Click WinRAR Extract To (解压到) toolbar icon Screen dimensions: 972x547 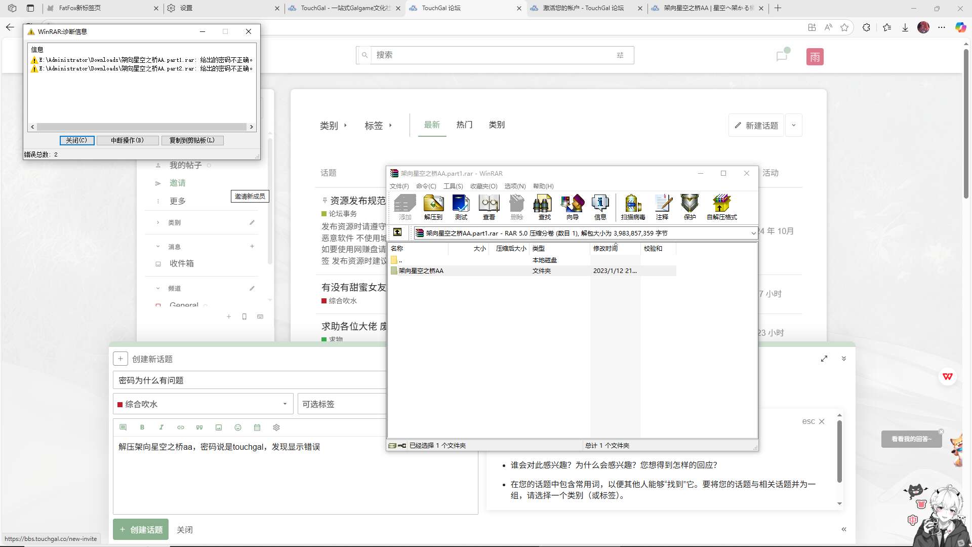pos(433,207)
